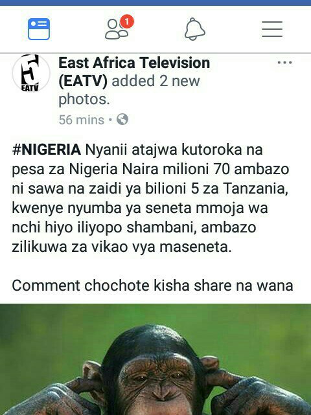Image resolution: width=311 pixels, height=415 pixels.
Task: Click the EATV profile picture
Action: point(31,73)
